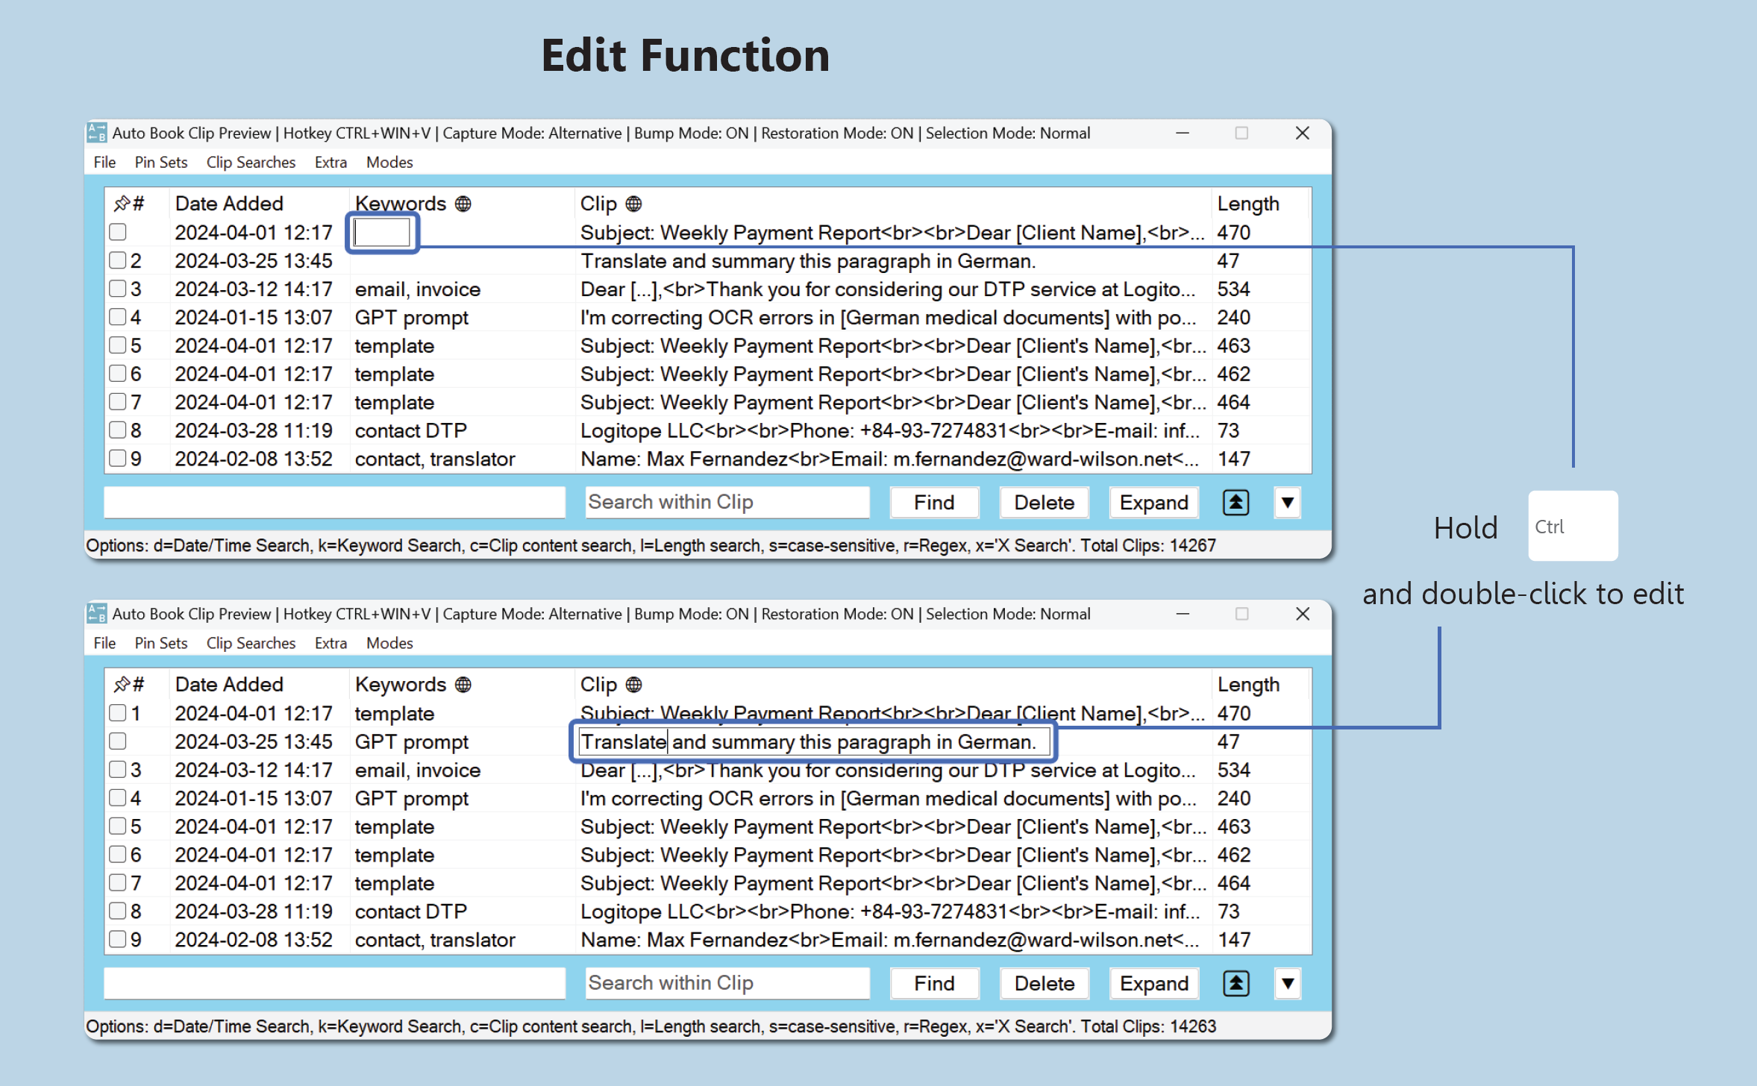1757x1086 pixels.
Task: Click Search within Clip field in upper window
Action: [727, 503]
